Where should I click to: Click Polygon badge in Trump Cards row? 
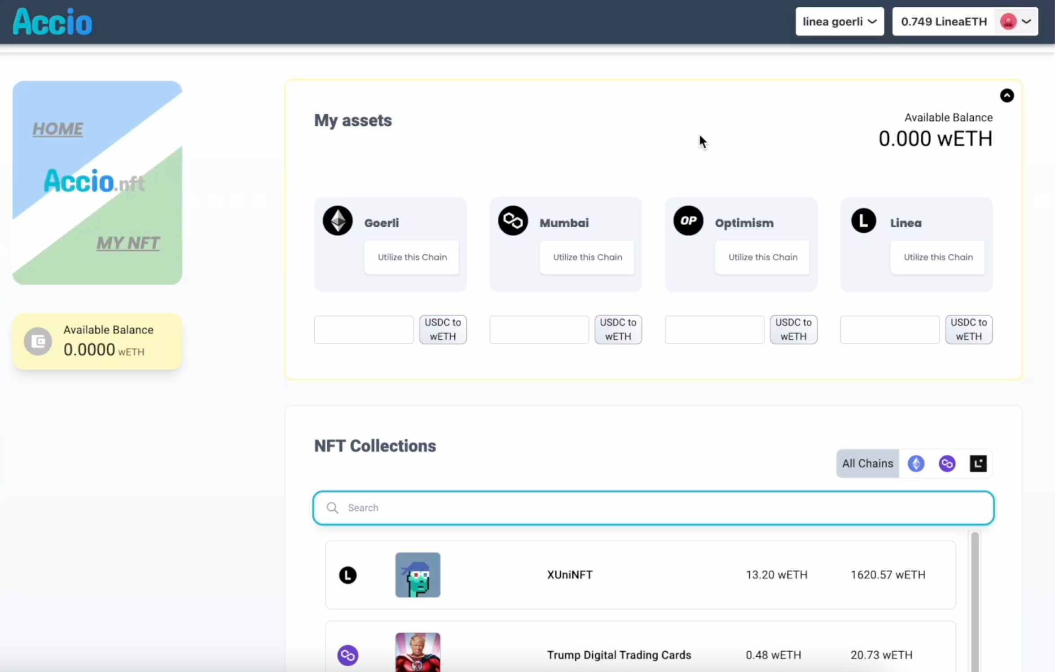pyautogui.click(x=347, y=655)
